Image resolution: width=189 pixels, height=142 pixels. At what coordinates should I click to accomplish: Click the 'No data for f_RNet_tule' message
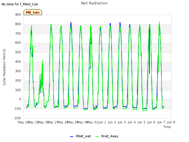(20, 4)
